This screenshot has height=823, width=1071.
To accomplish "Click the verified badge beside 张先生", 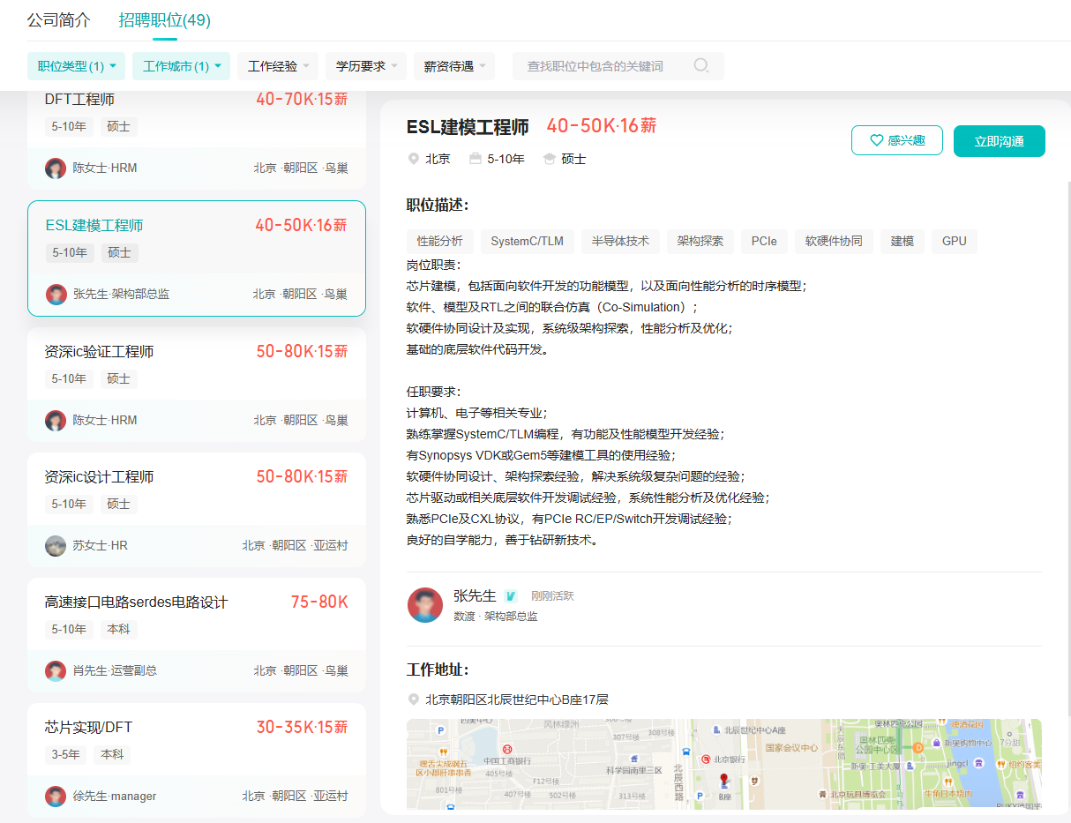I will 511,596.
